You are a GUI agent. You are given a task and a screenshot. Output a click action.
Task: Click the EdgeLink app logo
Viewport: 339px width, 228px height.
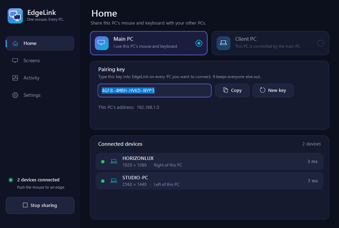pos(15,16)
